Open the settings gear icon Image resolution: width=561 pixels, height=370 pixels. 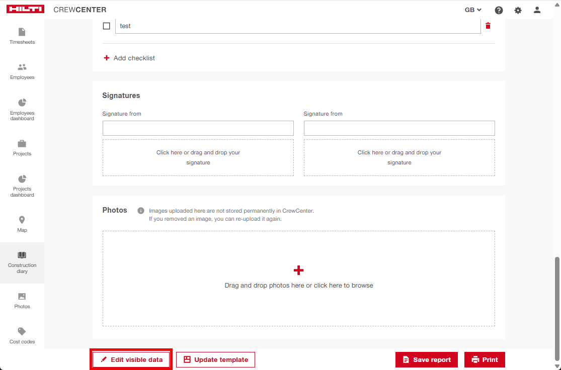point(518,10)
